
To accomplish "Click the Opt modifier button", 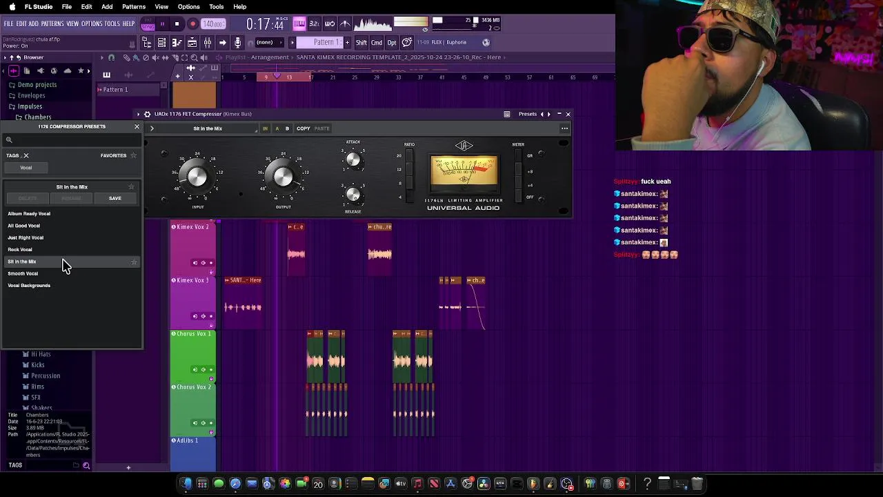I will click(392, 43).
